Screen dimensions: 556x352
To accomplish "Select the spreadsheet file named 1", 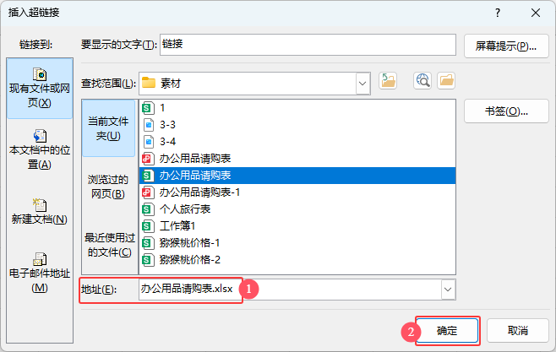I will (297, 108).
